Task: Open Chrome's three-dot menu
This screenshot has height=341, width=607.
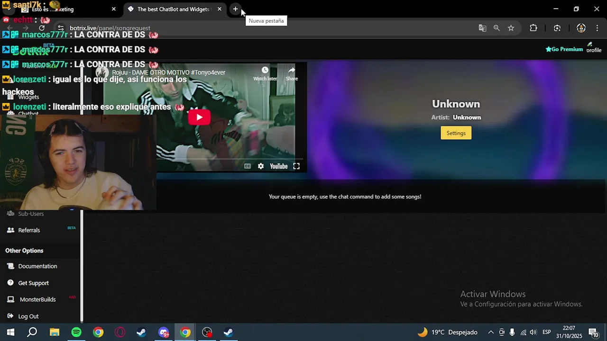Action: (597, 28)
